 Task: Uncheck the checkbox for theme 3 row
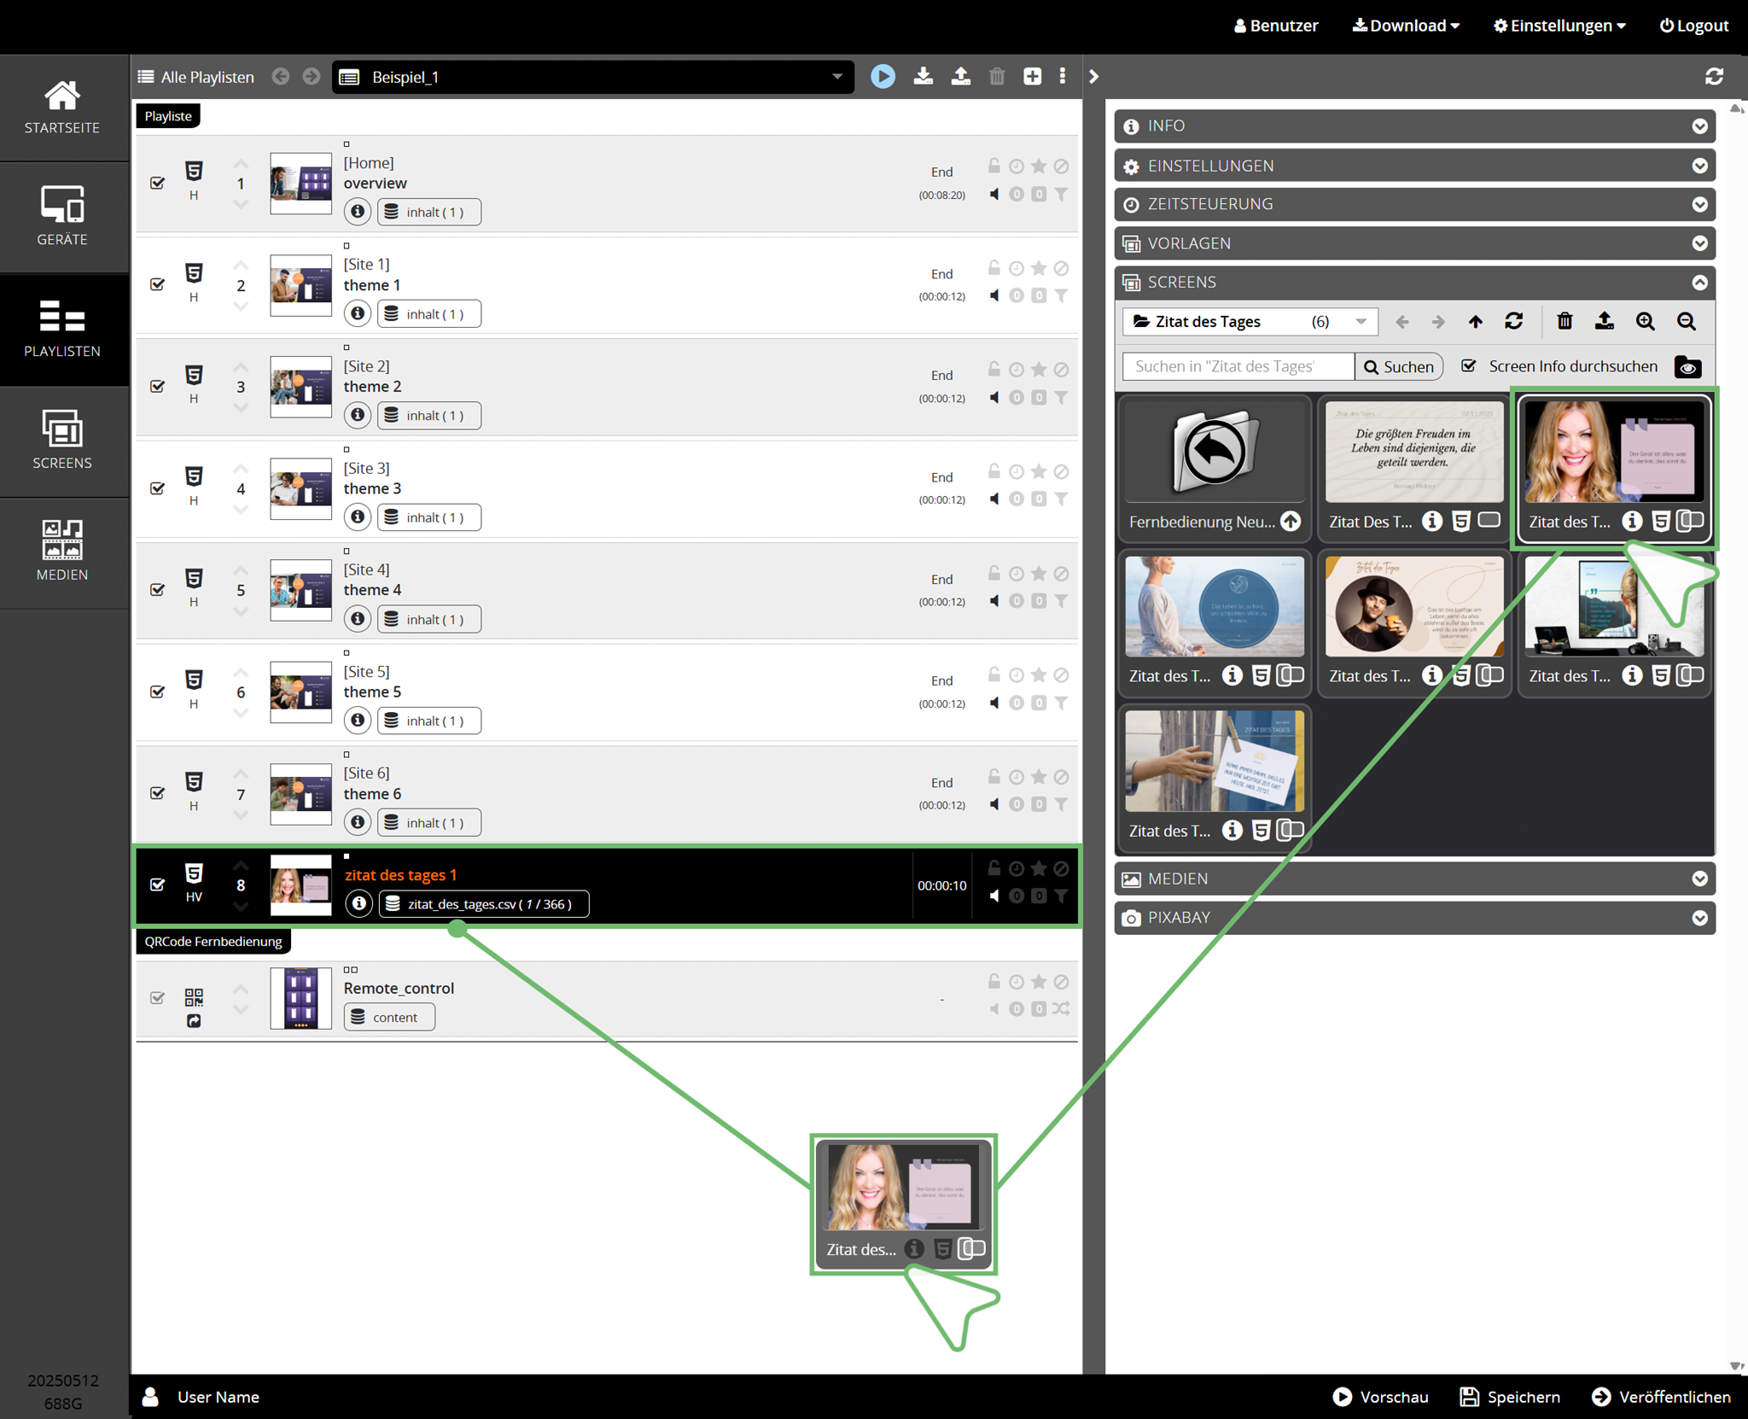(x=158, y=488)
